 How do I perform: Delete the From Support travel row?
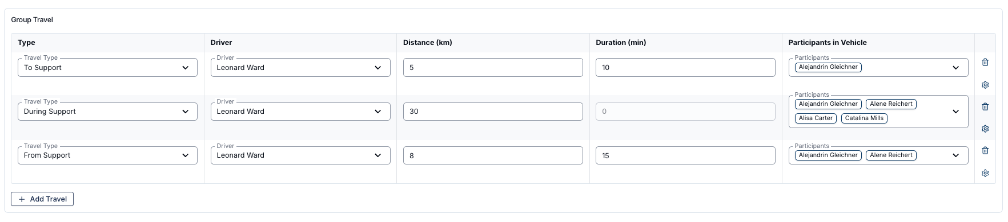[985, 150]
